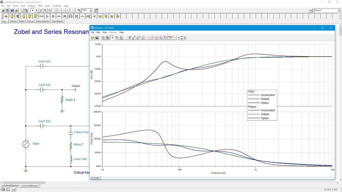The width and height of the screenshot is (342, 192).
Task: Select the LspkrModelGeneric2 schematic tab
Action: pos(30,186)
